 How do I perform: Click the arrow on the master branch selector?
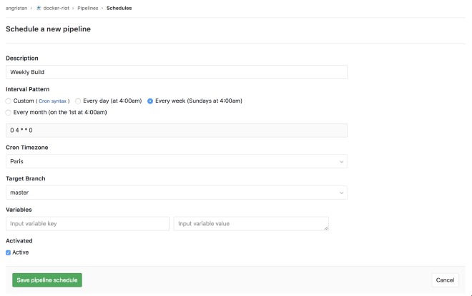pyautogui.click(x=340, y=193)
